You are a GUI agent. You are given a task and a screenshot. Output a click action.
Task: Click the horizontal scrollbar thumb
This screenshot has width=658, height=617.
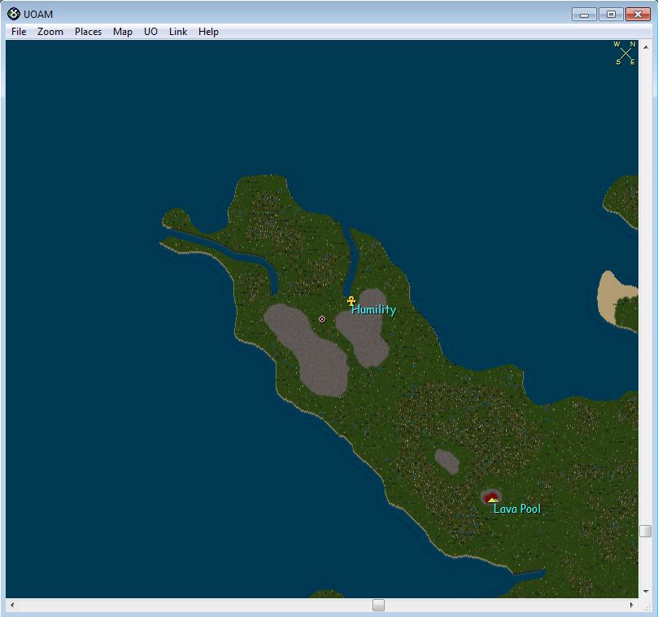[x=378, y=606]
